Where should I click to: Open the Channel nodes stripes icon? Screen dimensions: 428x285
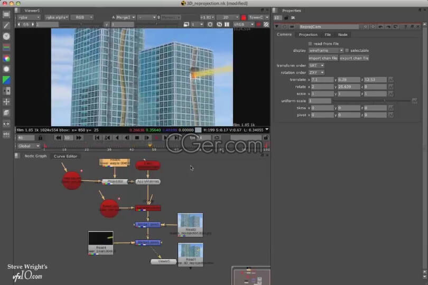[x=6, y=47]
